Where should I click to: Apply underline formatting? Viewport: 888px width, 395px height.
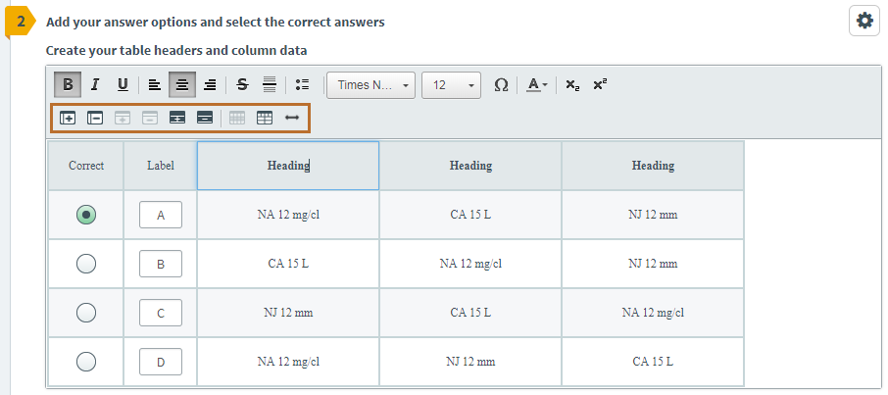pos(123,85)
